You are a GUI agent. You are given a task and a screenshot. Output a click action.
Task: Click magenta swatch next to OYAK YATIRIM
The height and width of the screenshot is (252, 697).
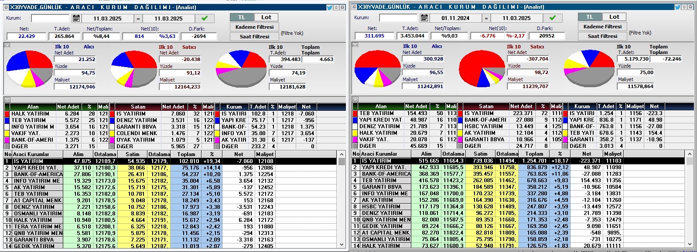tap(112, 140)
